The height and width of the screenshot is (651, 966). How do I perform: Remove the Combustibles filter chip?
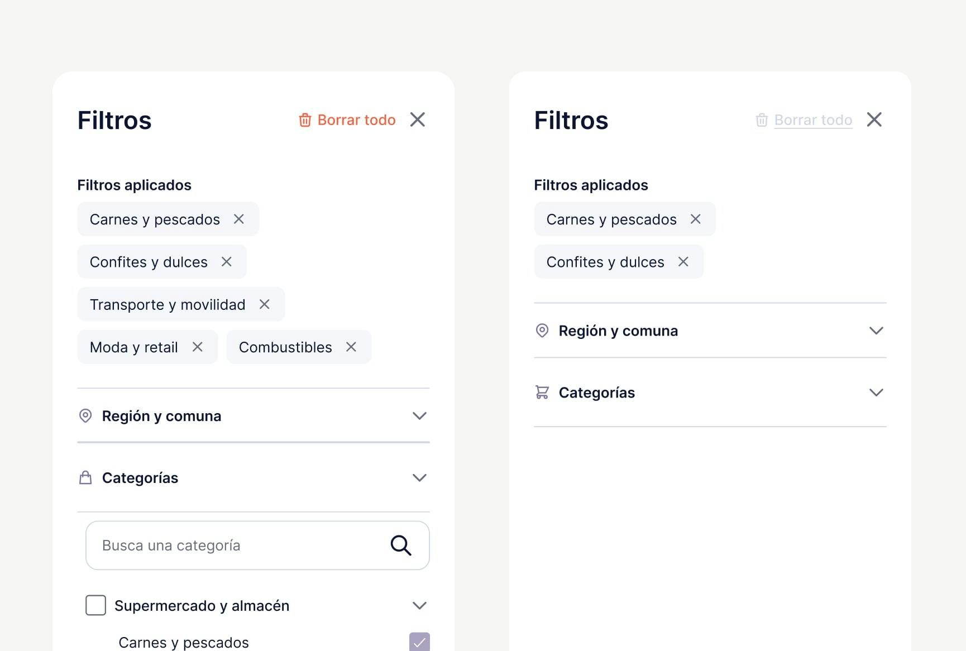pos(351,347)
